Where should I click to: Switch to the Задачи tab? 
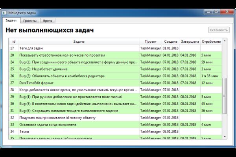tap(11, 20)
